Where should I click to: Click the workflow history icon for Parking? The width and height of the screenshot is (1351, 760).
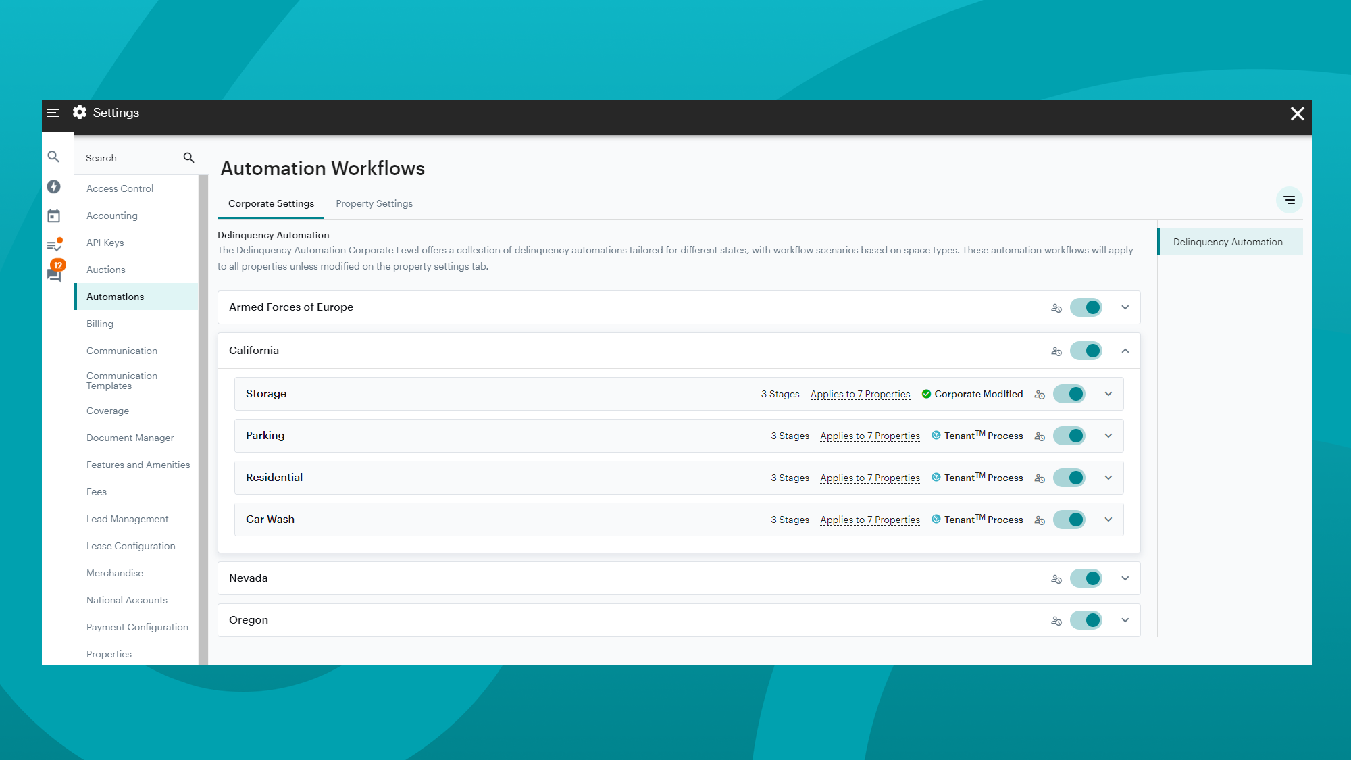(x=1040, y=436)
